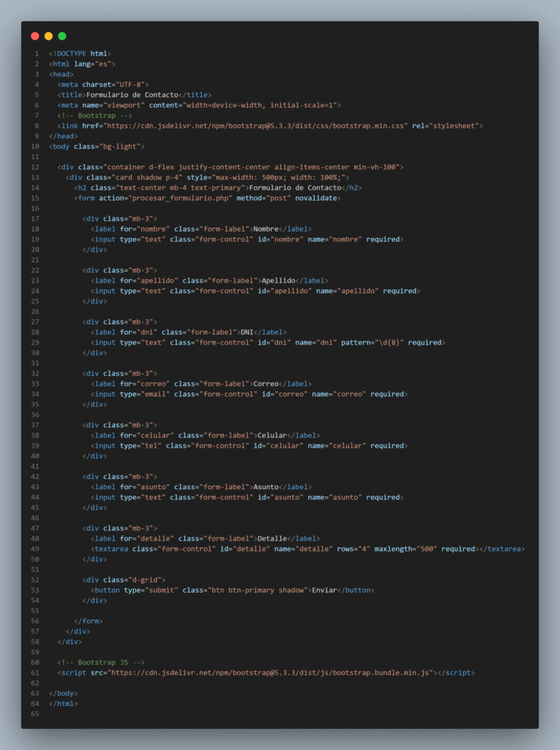Click the Asunto label text
Screen dimensions: 560x750
pos(266,487)
